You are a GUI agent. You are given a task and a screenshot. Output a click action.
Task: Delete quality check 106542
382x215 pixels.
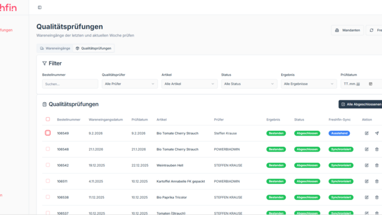click(377, 165)
